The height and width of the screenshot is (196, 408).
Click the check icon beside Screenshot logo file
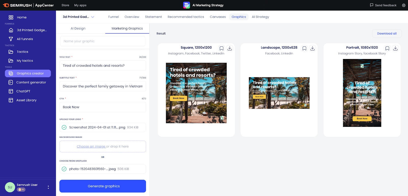tap(64, 127)
